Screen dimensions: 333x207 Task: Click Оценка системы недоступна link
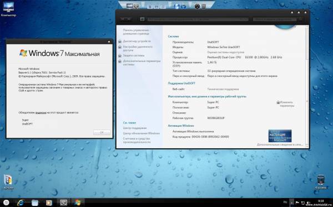pyautogui.click(x=225, y=52)
